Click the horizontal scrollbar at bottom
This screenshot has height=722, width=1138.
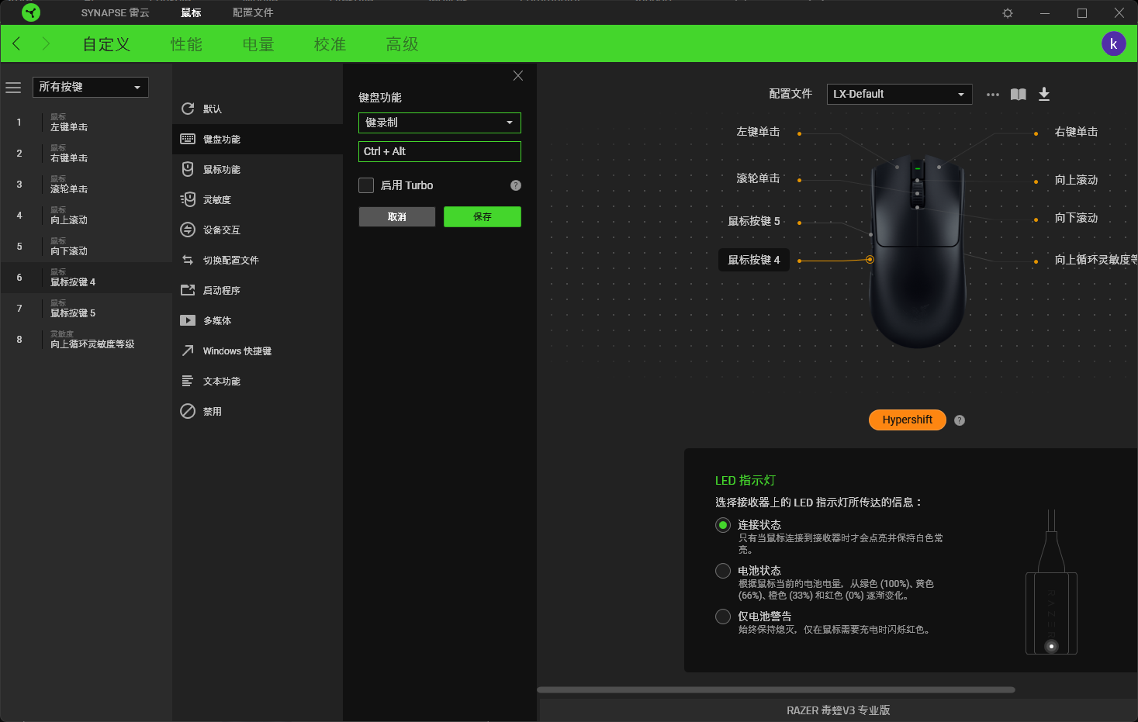776,689
